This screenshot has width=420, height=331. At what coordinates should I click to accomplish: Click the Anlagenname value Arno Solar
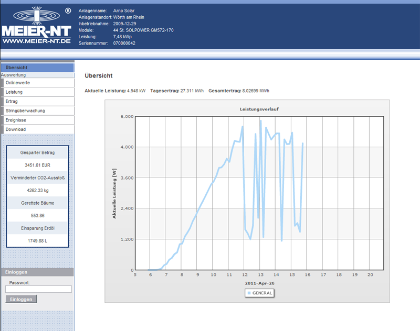(124, 10)
